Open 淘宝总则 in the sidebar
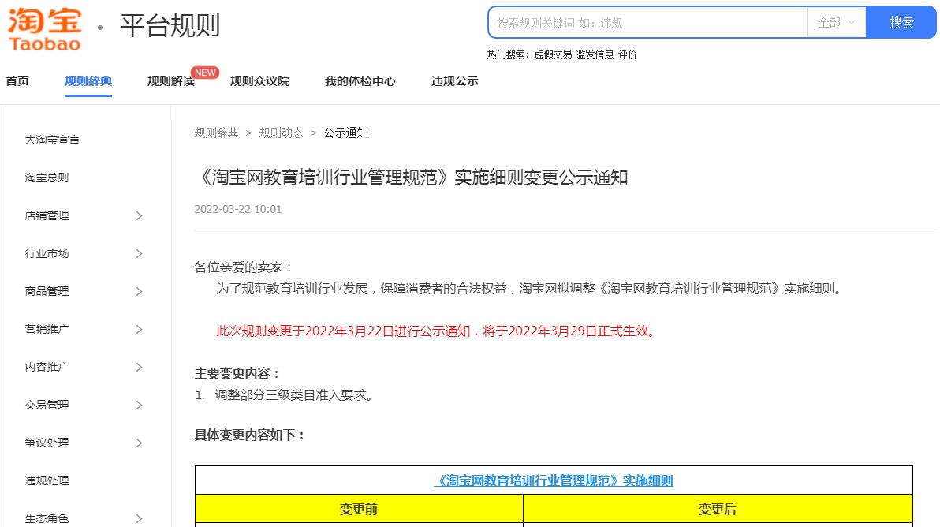Screen dimensions: 940x527 [x=47, y=178]
